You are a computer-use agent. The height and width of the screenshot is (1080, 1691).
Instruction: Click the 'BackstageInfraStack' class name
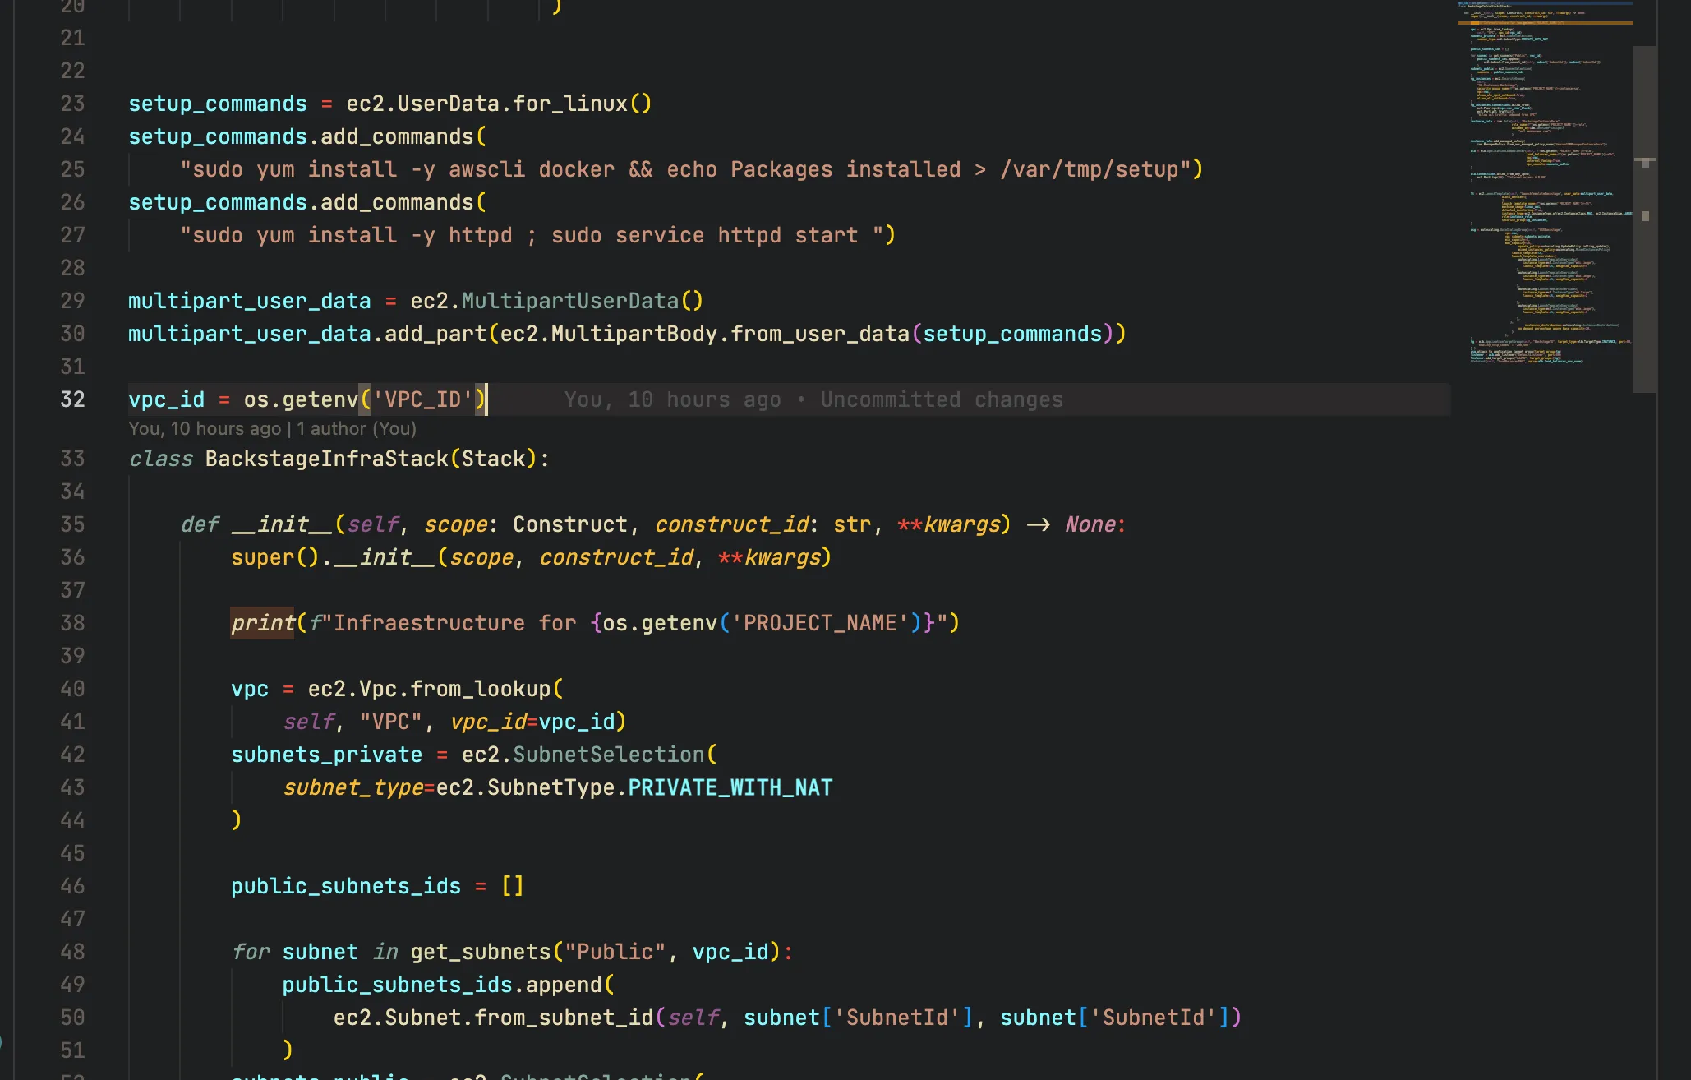[326, 459]
